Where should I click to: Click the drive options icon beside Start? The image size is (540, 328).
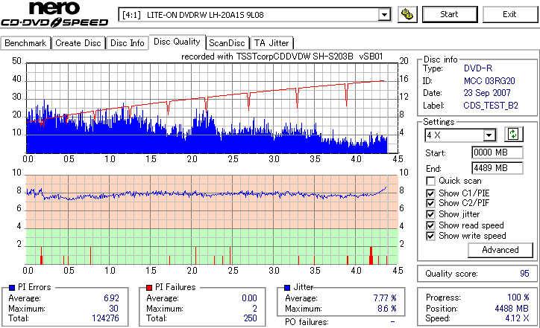407,14
